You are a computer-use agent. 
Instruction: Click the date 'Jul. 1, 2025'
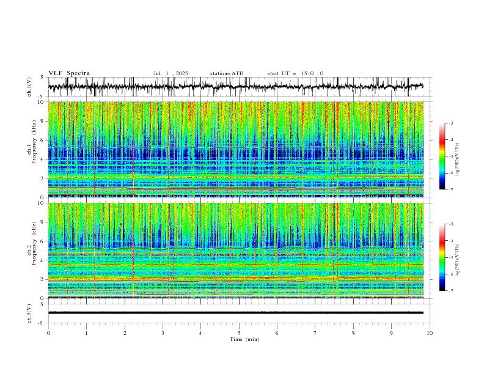tap(170, 73)
